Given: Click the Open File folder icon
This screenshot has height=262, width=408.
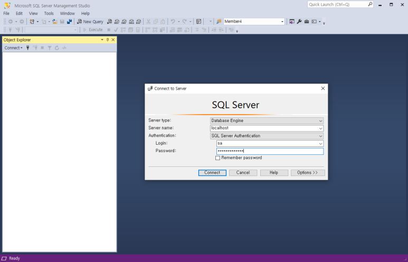Looking at the screenshot, I should tap(55, 22).
